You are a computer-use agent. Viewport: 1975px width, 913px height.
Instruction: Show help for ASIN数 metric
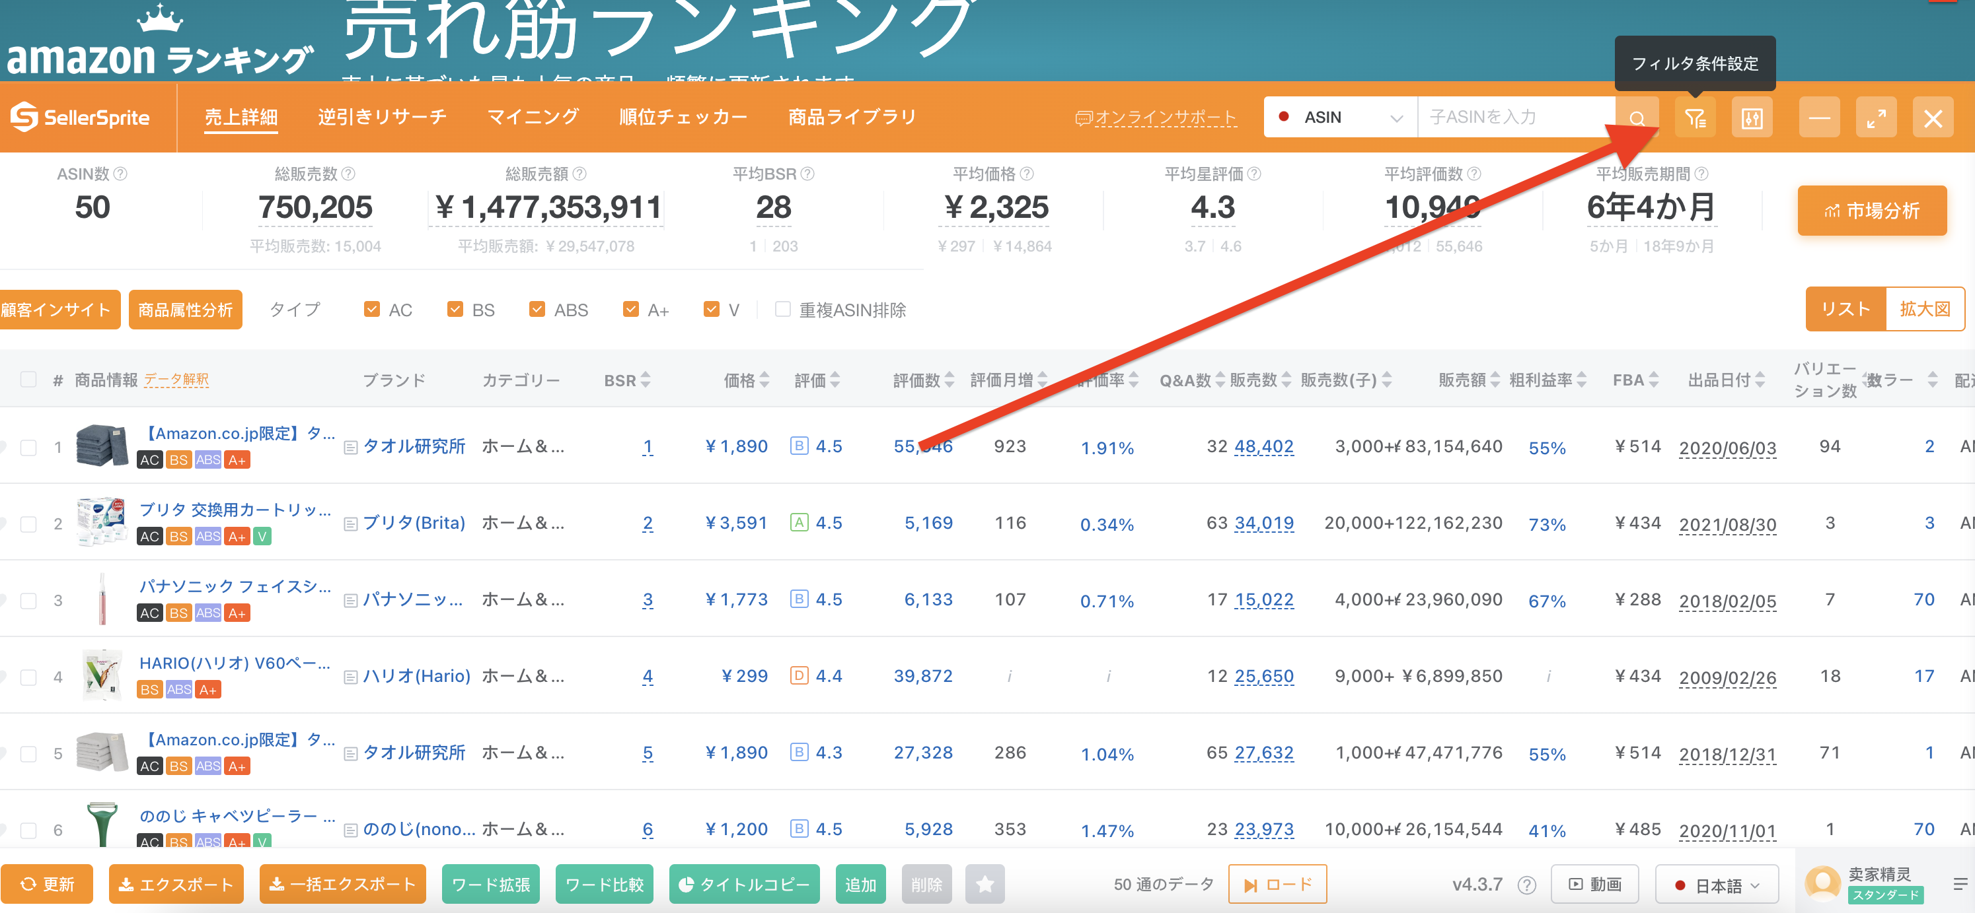coord(120,174)
